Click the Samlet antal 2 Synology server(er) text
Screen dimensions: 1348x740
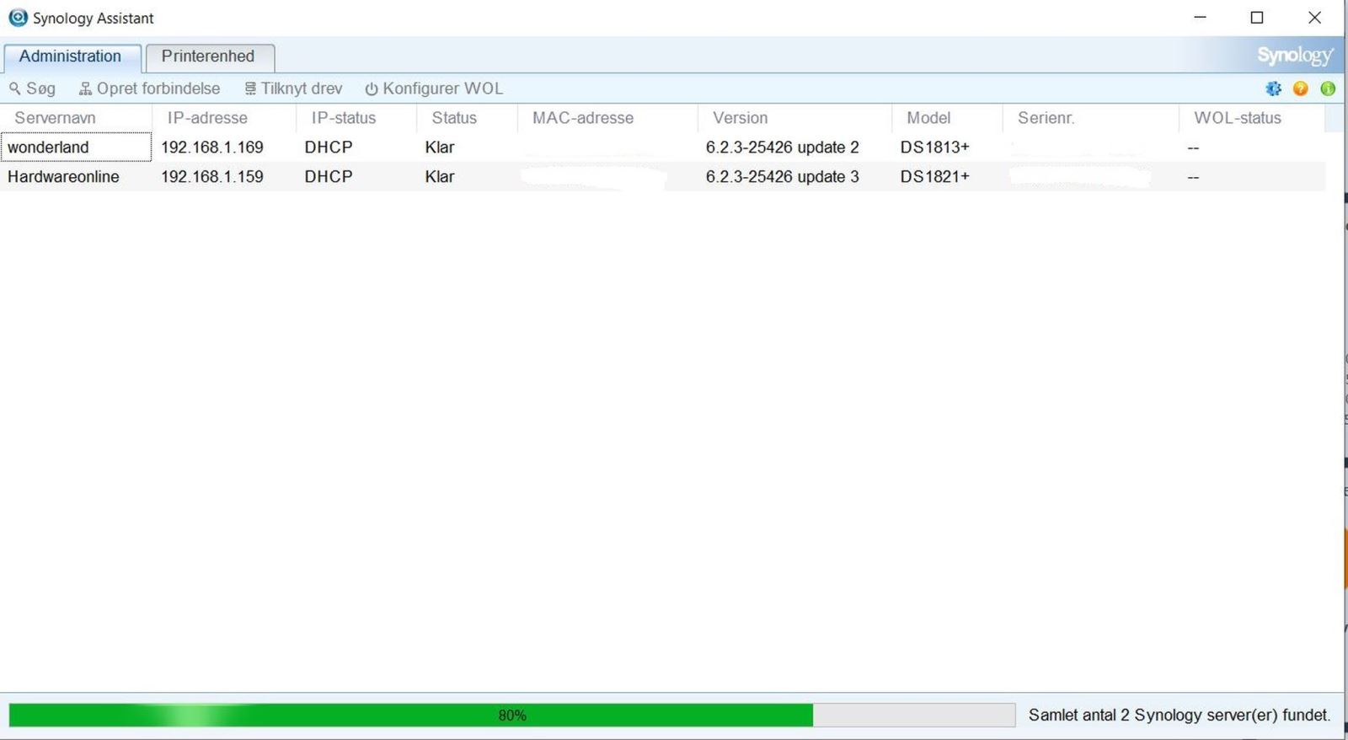tap(1179, 716)
